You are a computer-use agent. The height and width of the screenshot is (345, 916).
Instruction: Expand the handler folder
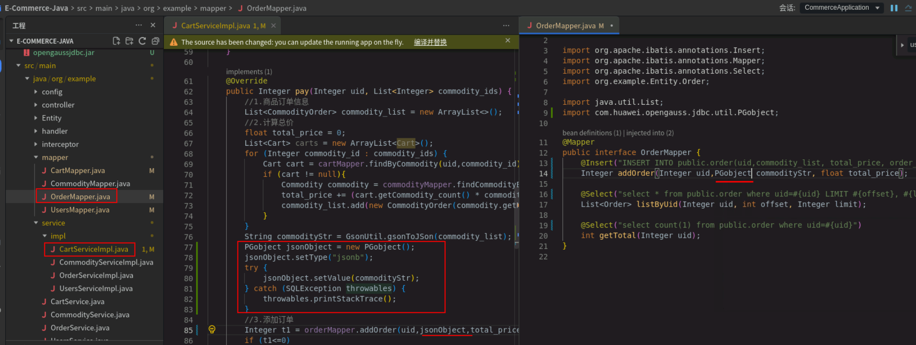36,131
